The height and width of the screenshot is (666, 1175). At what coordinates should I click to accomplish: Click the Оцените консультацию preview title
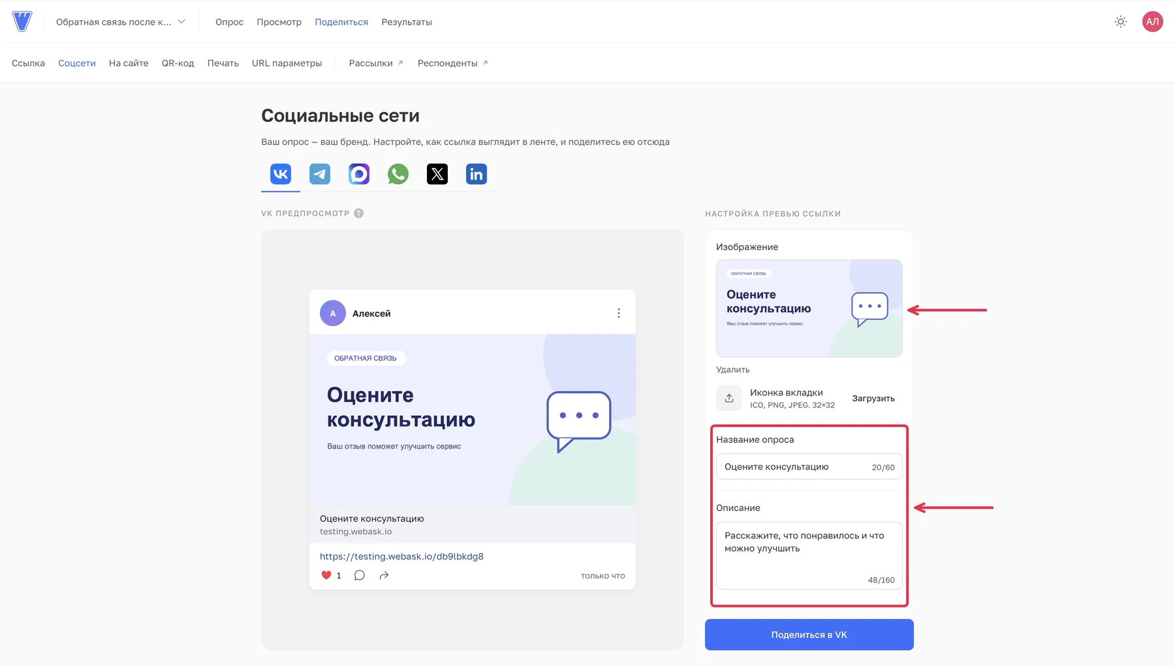point(372,518)
